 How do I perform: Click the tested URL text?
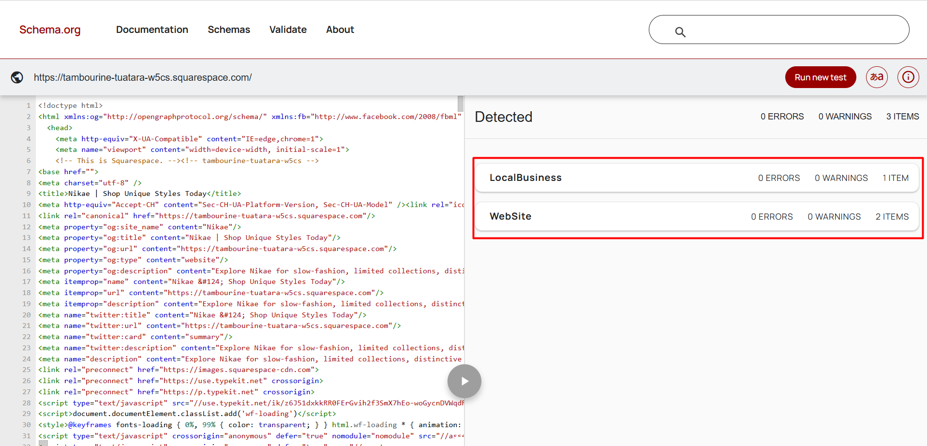(x=143, y=77)
